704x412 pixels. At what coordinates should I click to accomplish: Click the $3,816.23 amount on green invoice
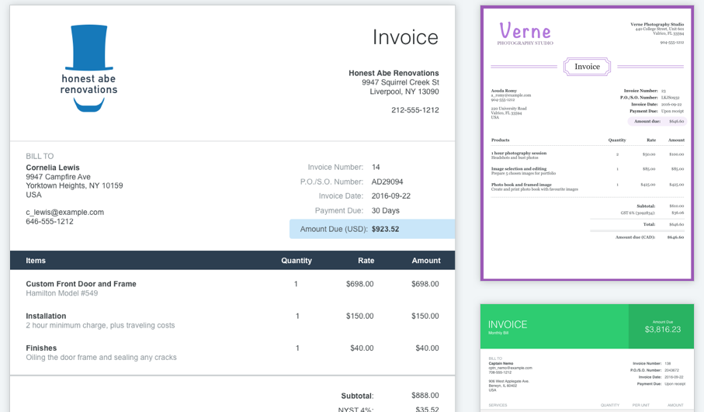coord(663,330)
